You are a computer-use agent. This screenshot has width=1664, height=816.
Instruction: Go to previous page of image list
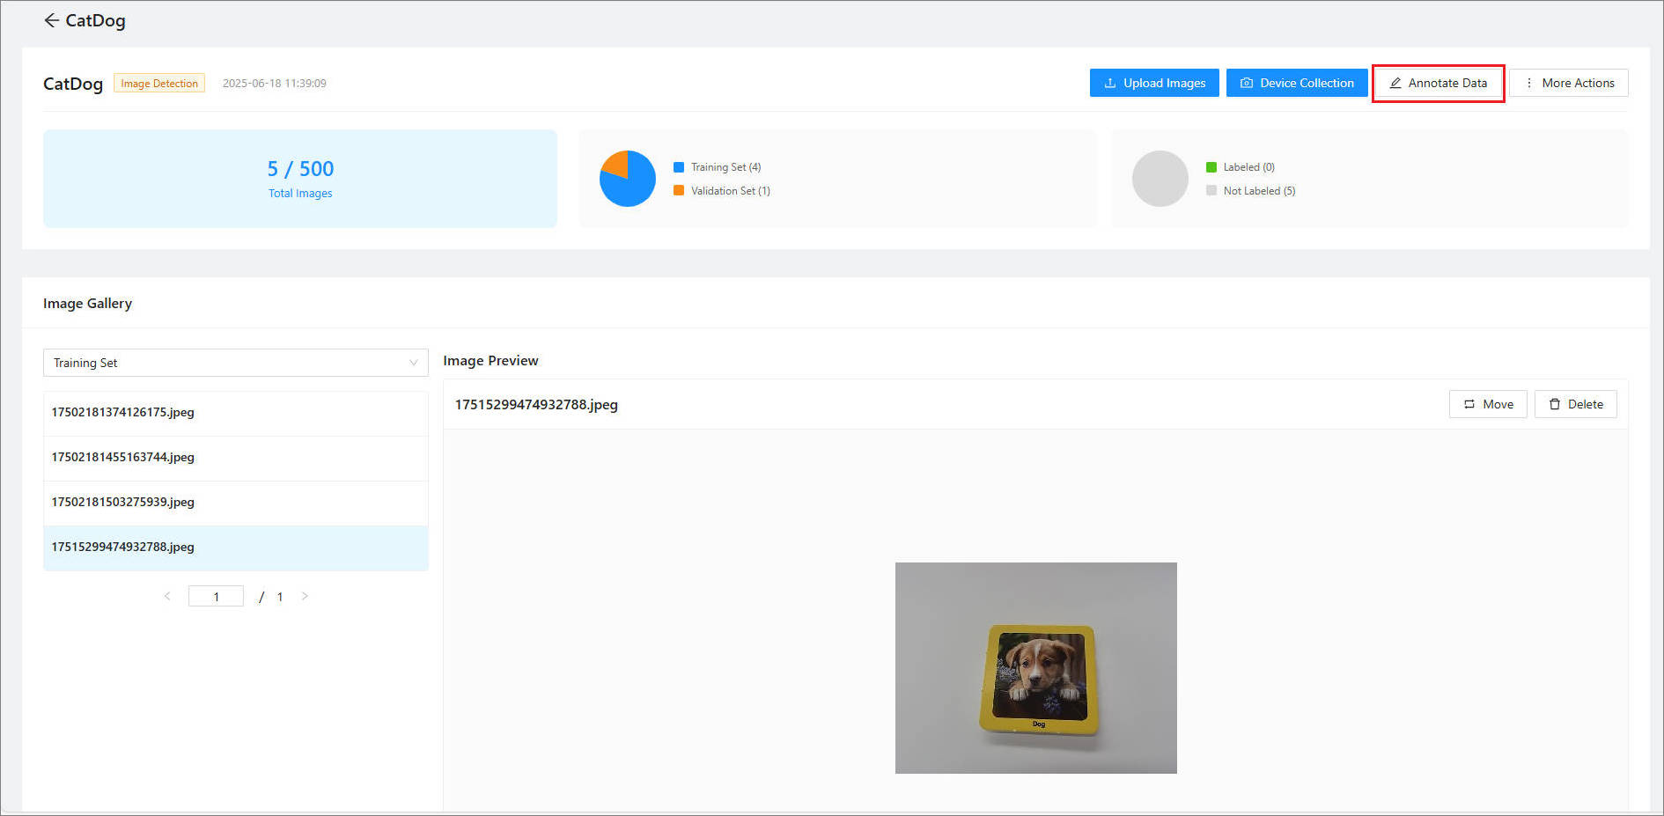167,596
